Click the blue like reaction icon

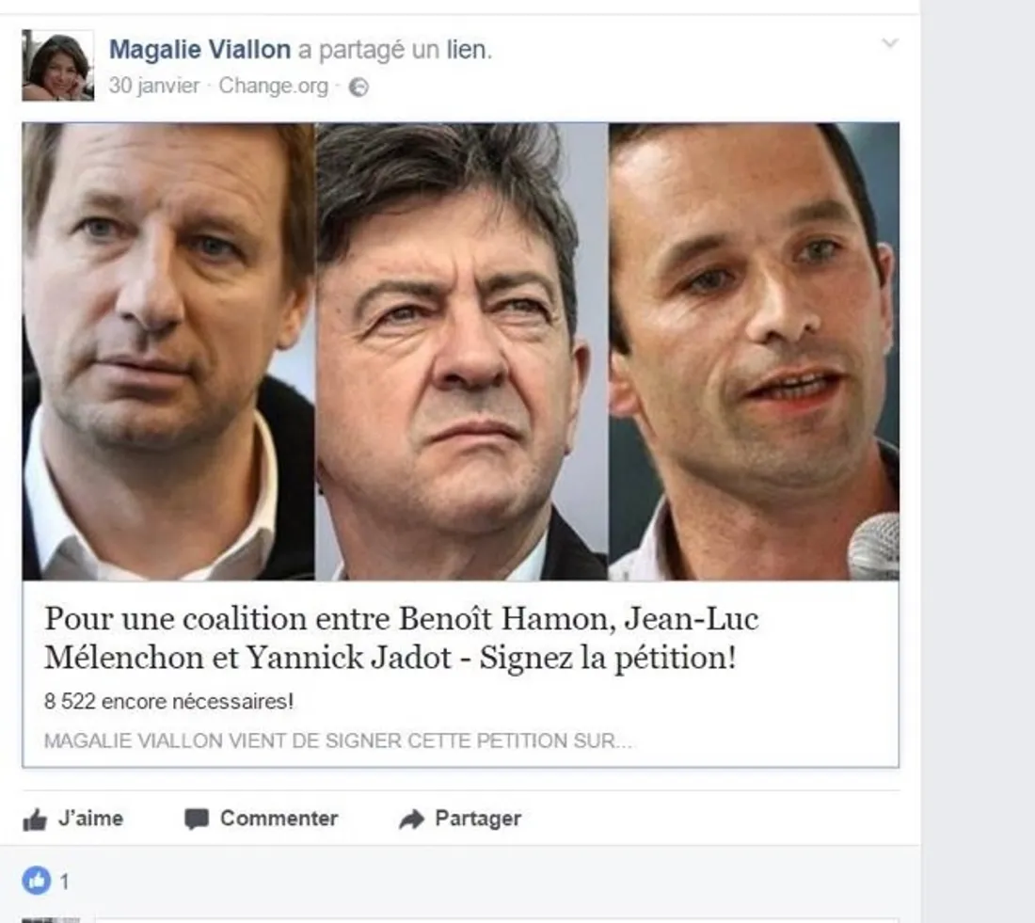tap(37, 881)
